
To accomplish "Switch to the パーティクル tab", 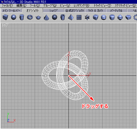I will pos(116,10).
